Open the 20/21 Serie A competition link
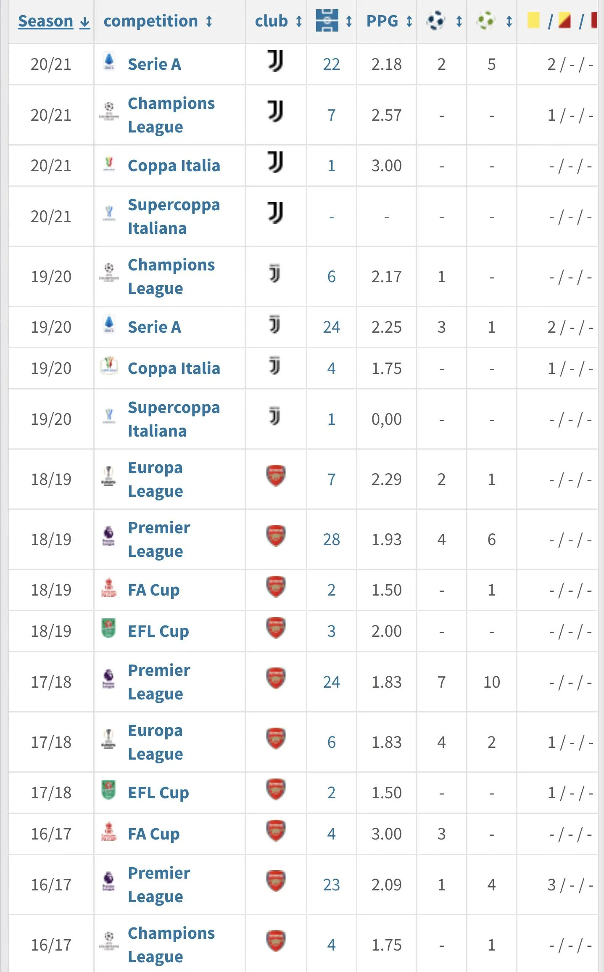Viewport: 604px width, 972px height. pyautogui.click(x=154, y=64)
